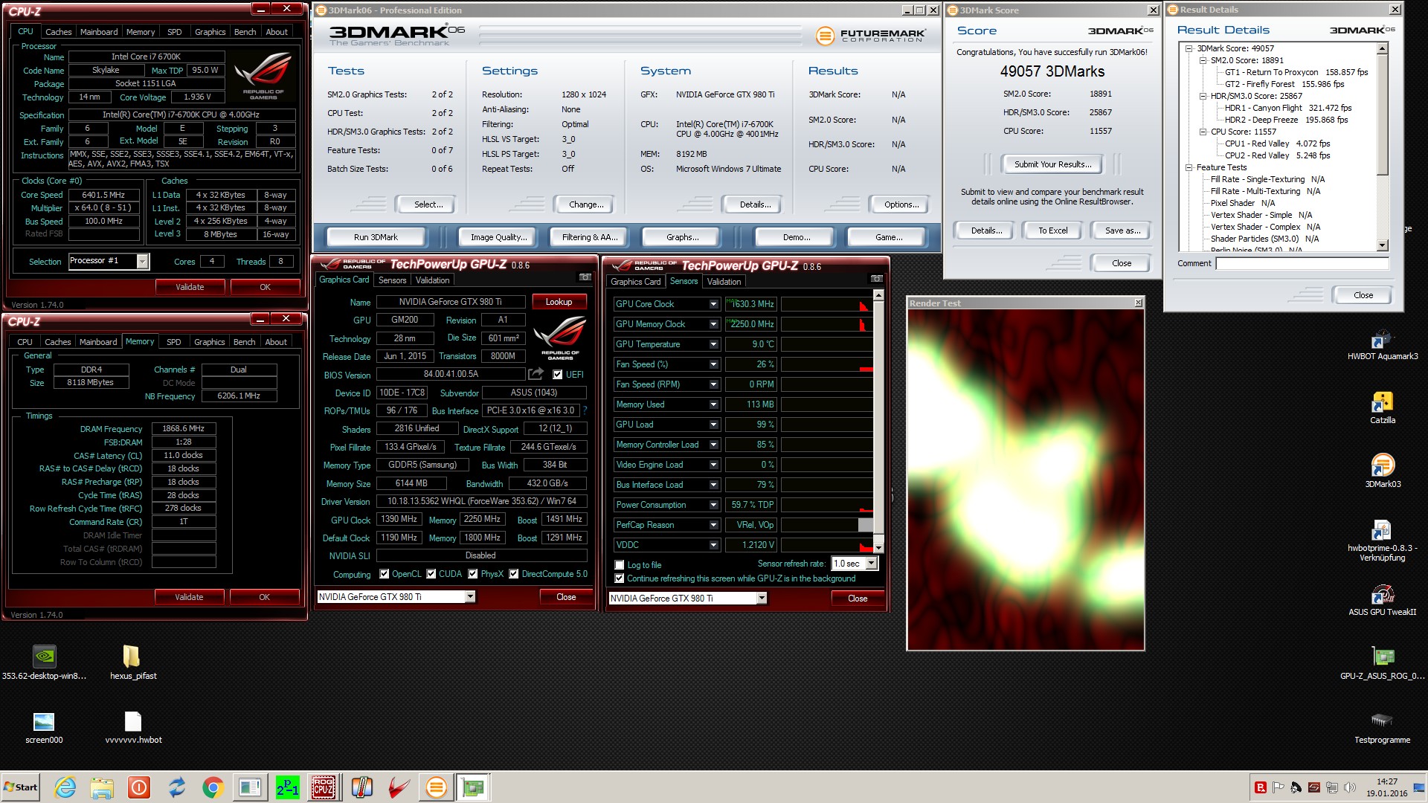Open Windows Explorer from the taskbar

102,787
